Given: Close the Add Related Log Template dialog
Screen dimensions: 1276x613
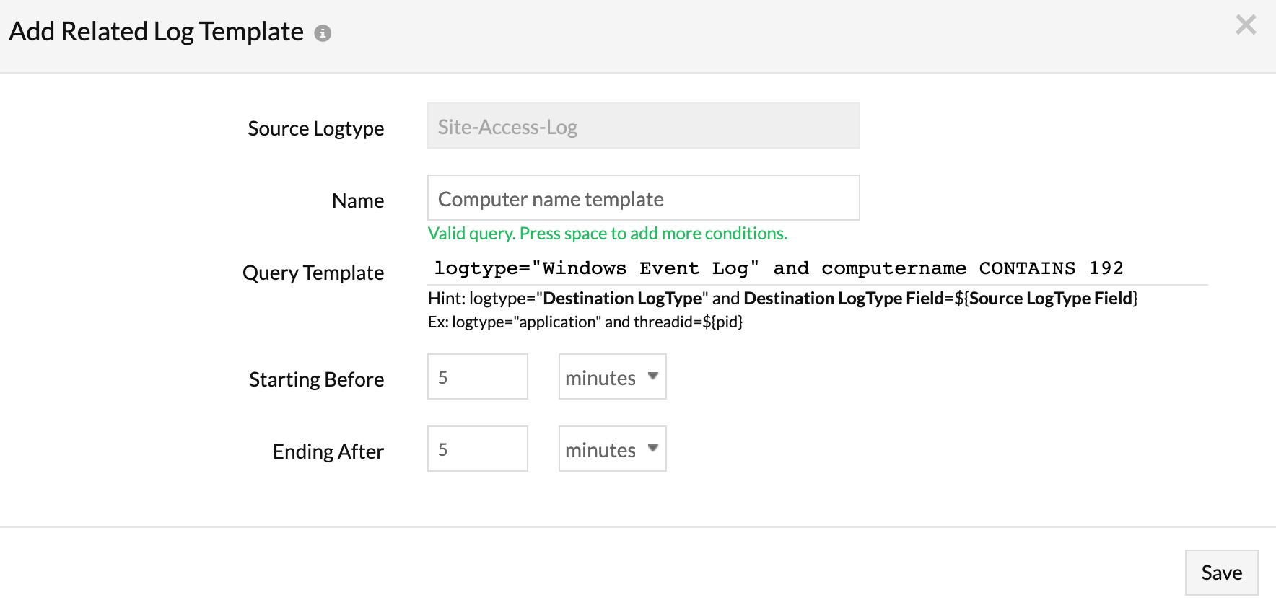Looking at the screenshot, I should pos(1246,25).
